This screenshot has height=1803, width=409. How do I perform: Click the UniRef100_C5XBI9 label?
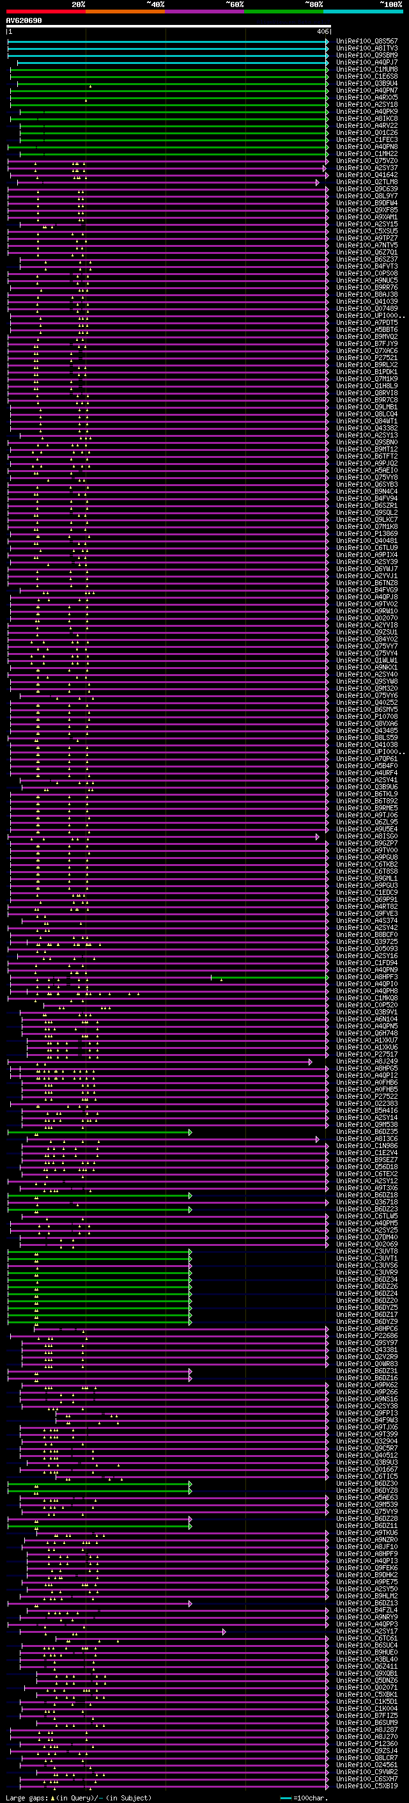point(367,1786)
